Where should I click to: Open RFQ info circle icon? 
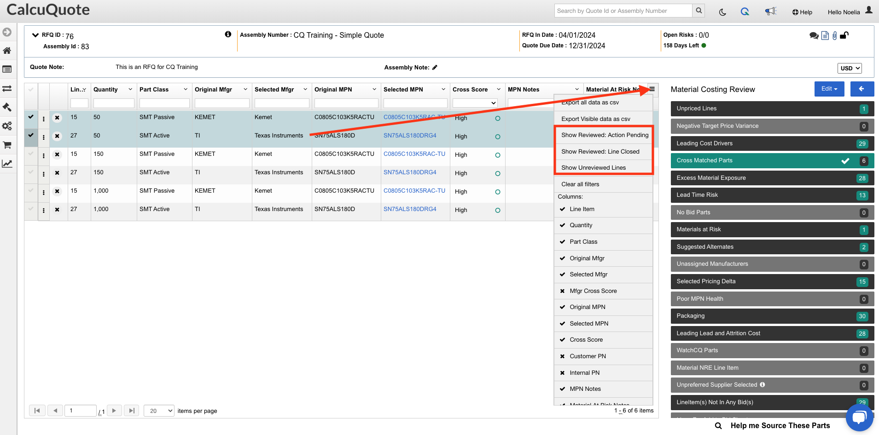coord(228,34)
